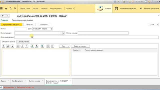This screenshot has height=90, width=160.
Task: Click the search magnifier icon
Action: coord(15,8)
